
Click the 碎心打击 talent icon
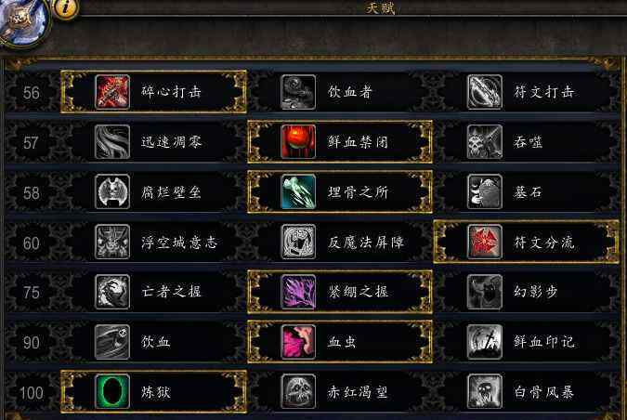pyautogui.click(x=112, y=92)
